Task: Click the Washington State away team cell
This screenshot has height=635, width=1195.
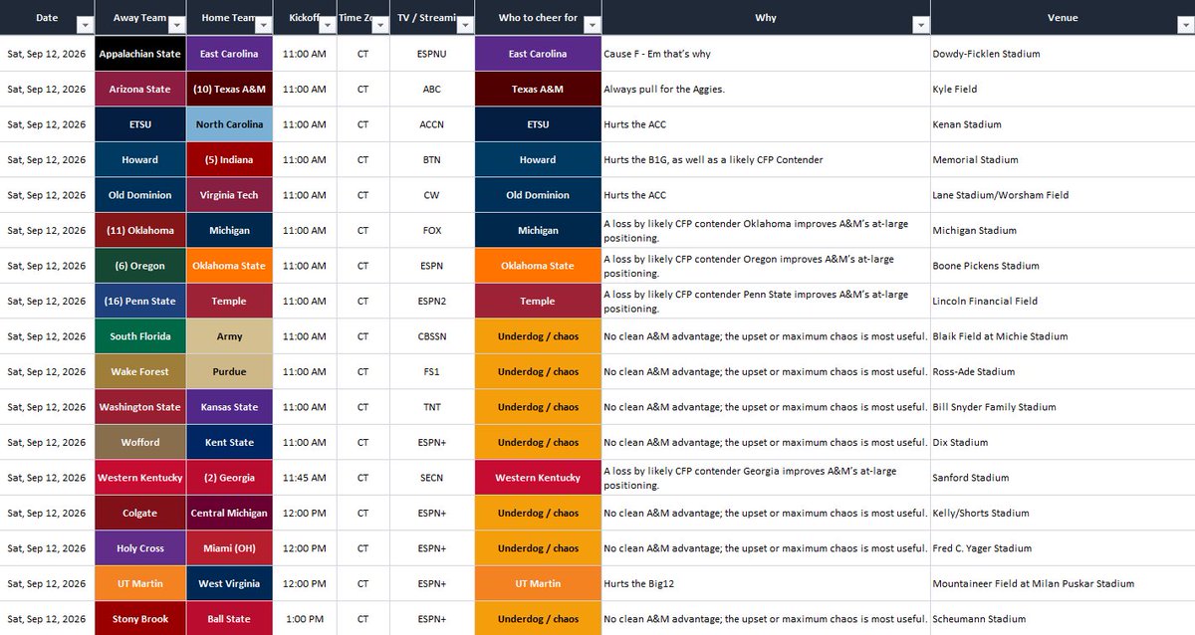Action: click(140, 407)
